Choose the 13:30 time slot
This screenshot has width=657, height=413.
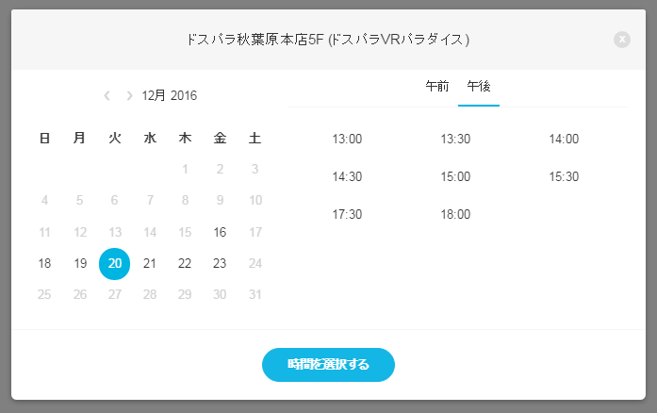click(x=455, y=139)
